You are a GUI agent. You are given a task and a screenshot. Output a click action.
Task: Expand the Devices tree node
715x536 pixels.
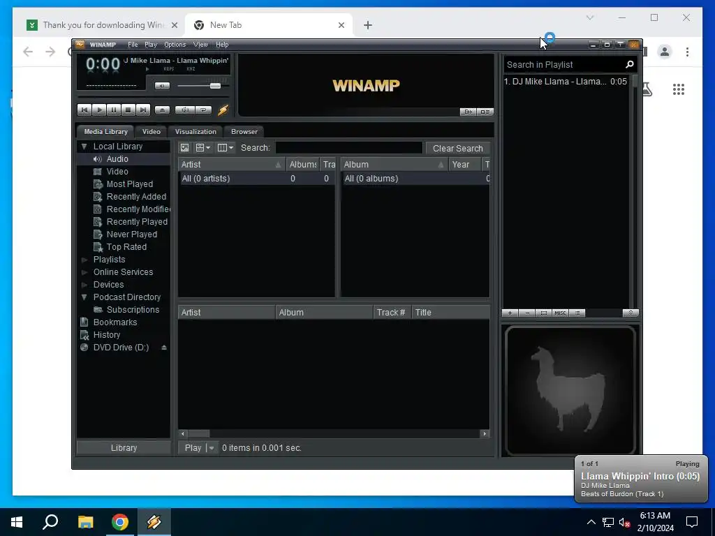pyautogui.click(x=84, y=285)
